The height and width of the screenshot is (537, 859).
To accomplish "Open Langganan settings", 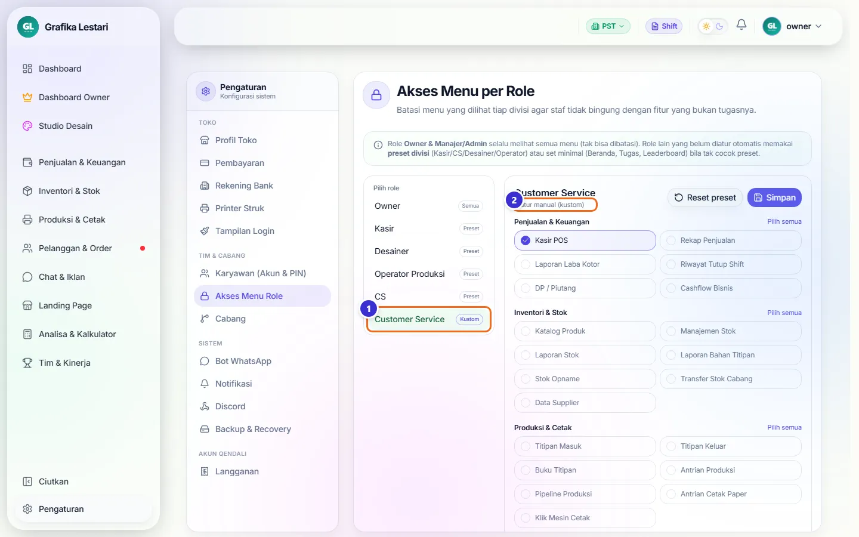I will 262,471.
